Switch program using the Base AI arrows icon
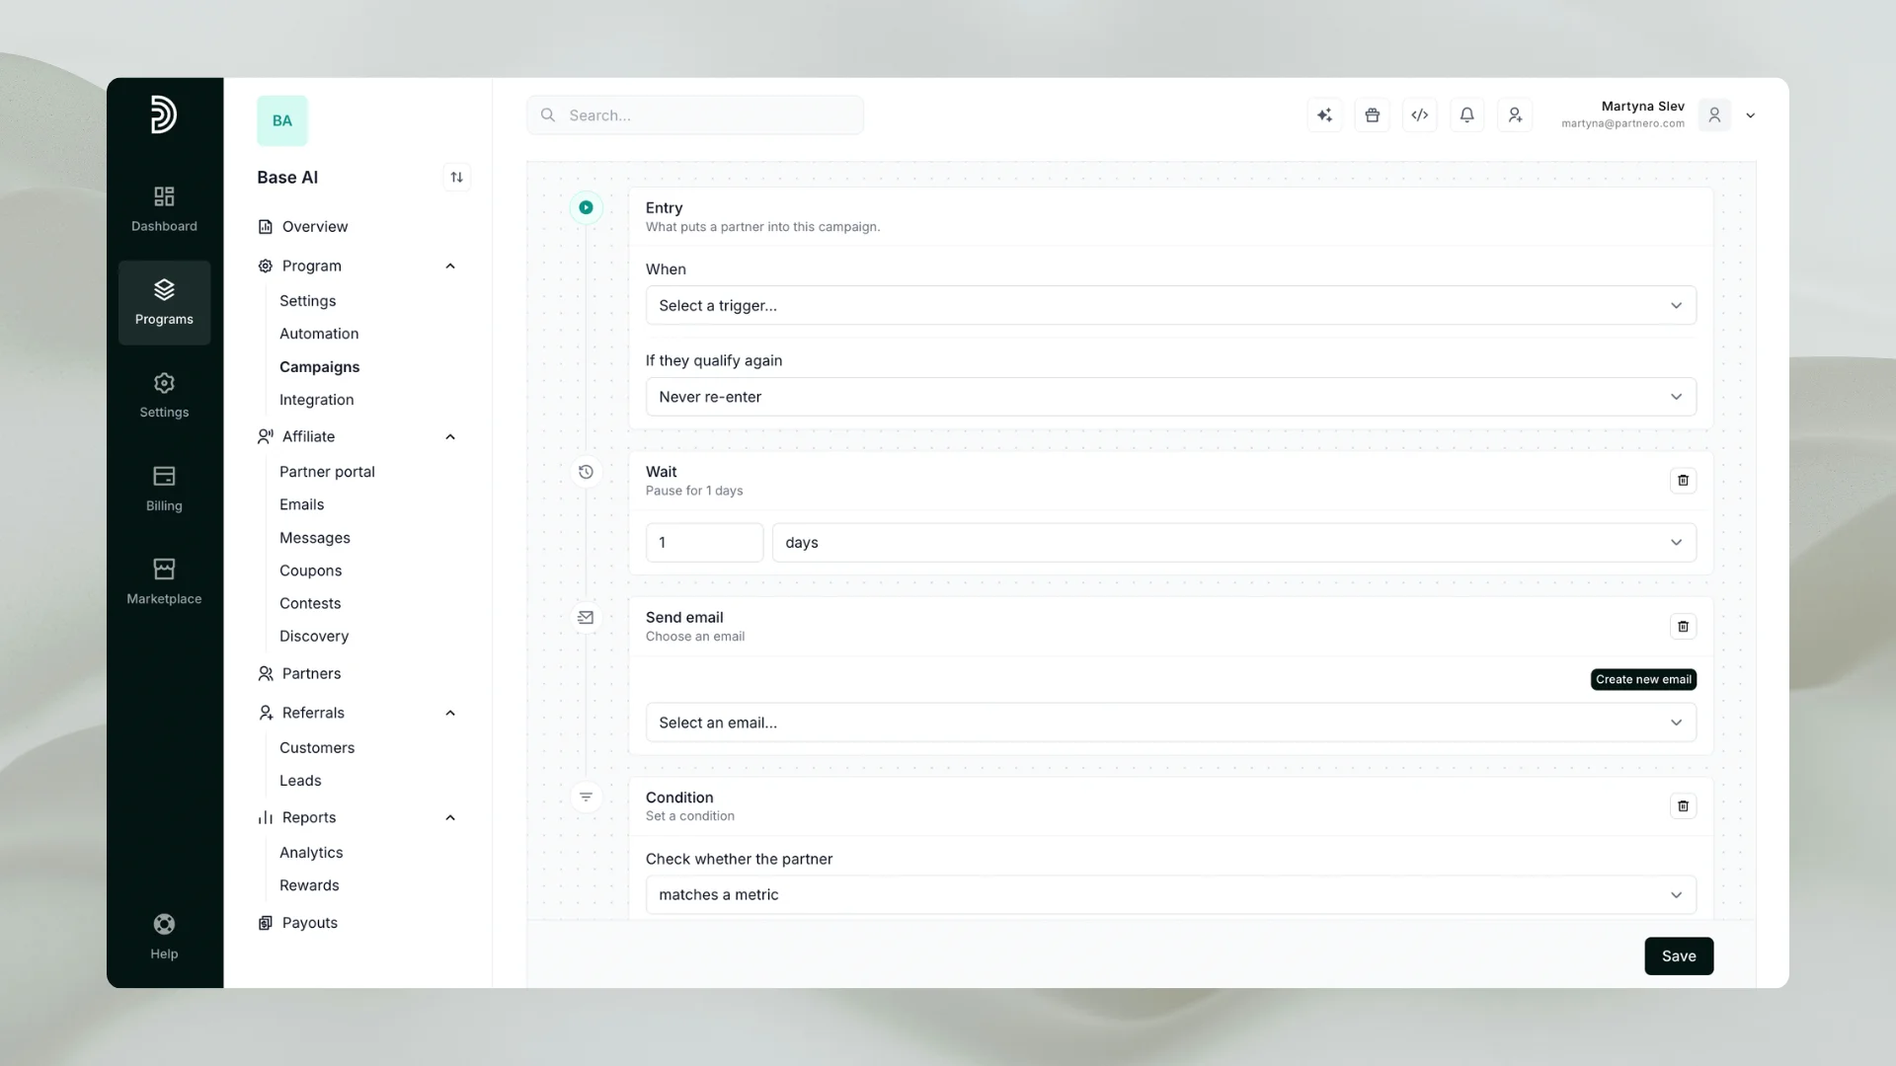Image resolution: width=1896 pixels, height=1066 pixels. 456,178
